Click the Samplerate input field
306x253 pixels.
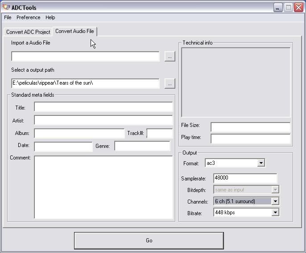click(x=245, y=178)
